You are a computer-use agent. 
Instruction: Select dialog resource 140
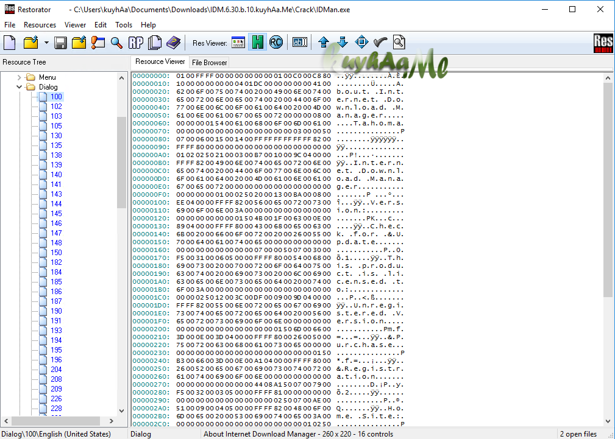(x=56, y=175)
